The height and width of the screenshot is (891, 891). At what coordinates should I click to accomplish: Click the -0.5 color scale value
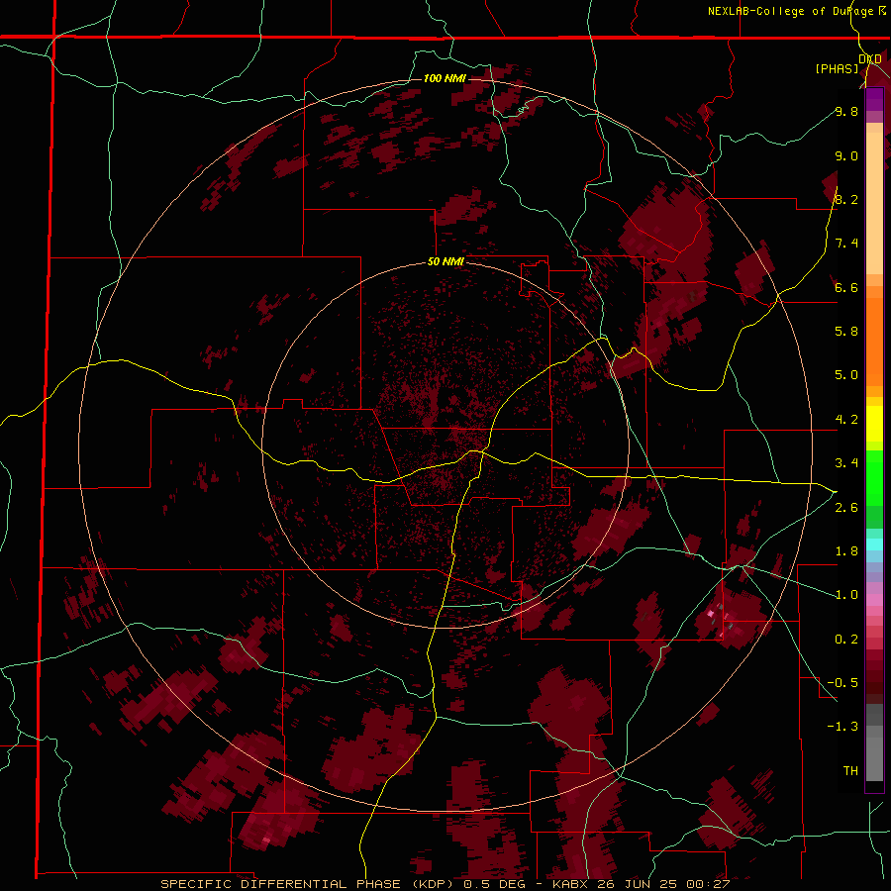pyautogui.click(x=842, y=682)
